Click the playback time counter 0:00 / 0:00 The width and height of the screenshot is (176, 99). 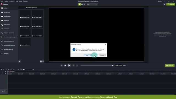[x=119, y=65]
